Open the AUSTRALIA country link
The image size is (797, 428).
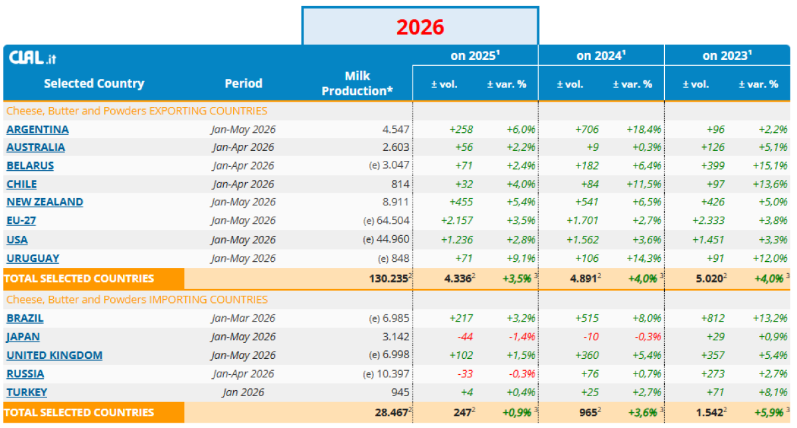coord(36,147)
